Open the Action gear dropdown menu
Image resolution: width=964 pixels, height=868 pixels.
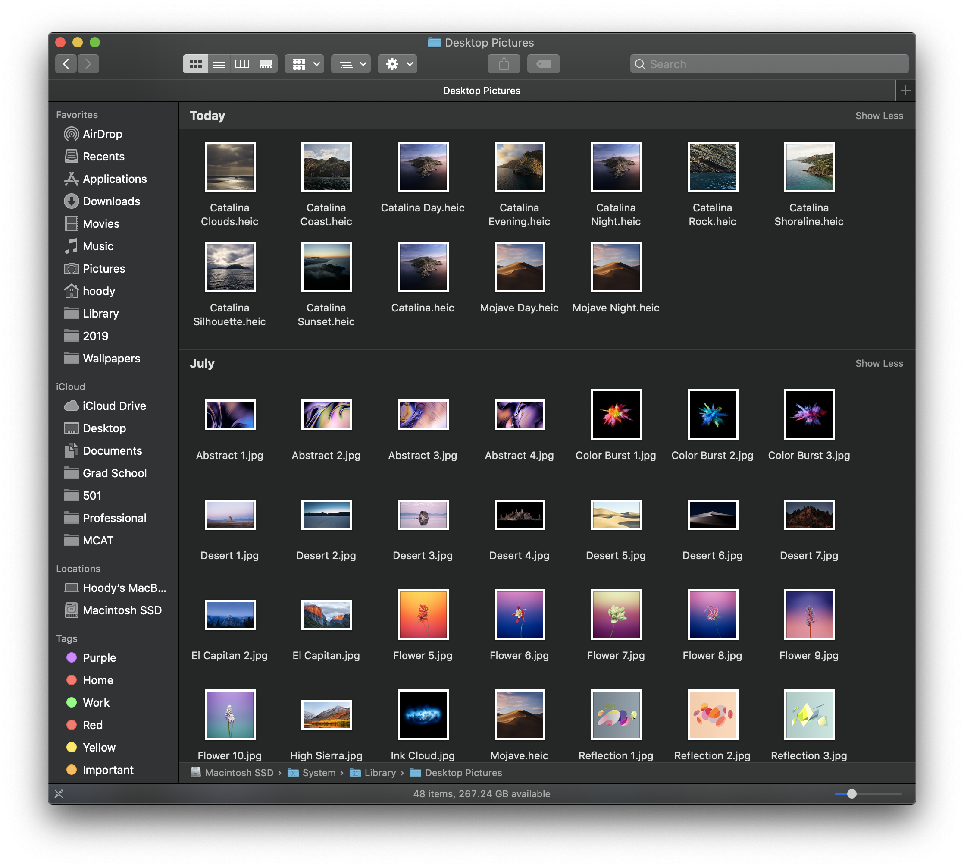pyautogui.click(x=397, y=64)
